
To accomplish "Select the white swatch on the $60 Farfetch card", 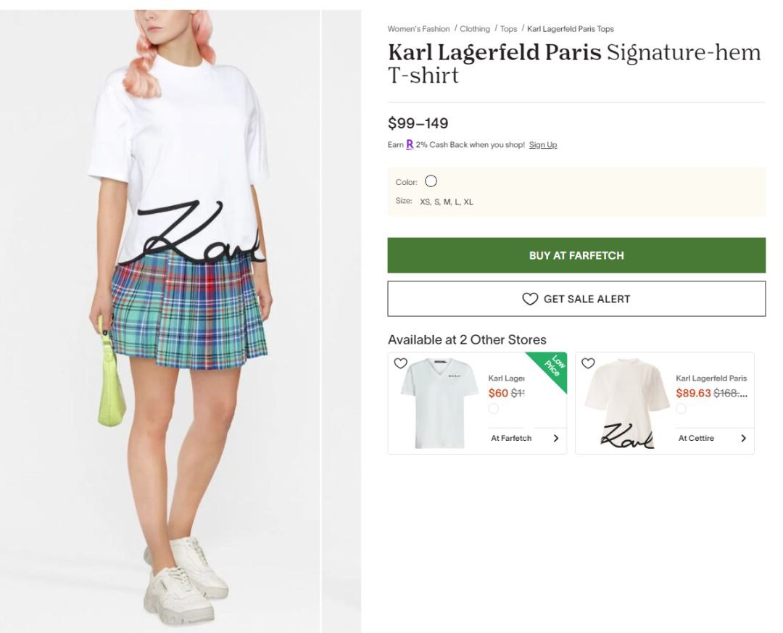I will pos(494,409).
